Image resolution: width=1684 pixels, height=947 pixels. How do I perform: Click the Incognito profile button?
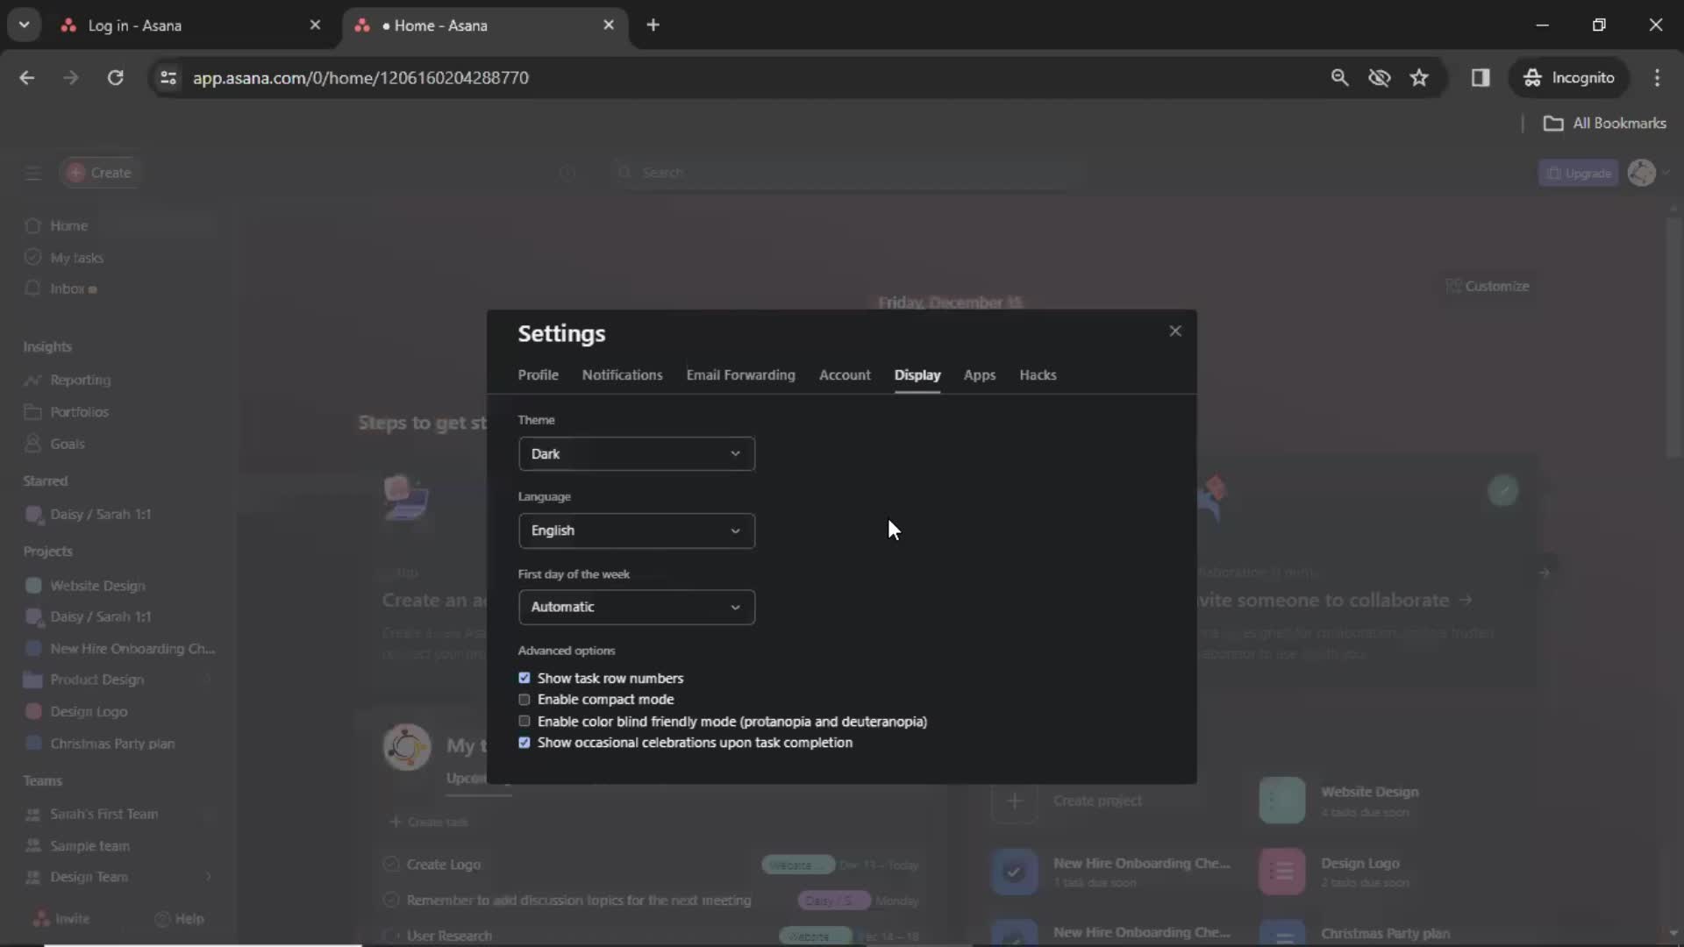point(1569,77)
